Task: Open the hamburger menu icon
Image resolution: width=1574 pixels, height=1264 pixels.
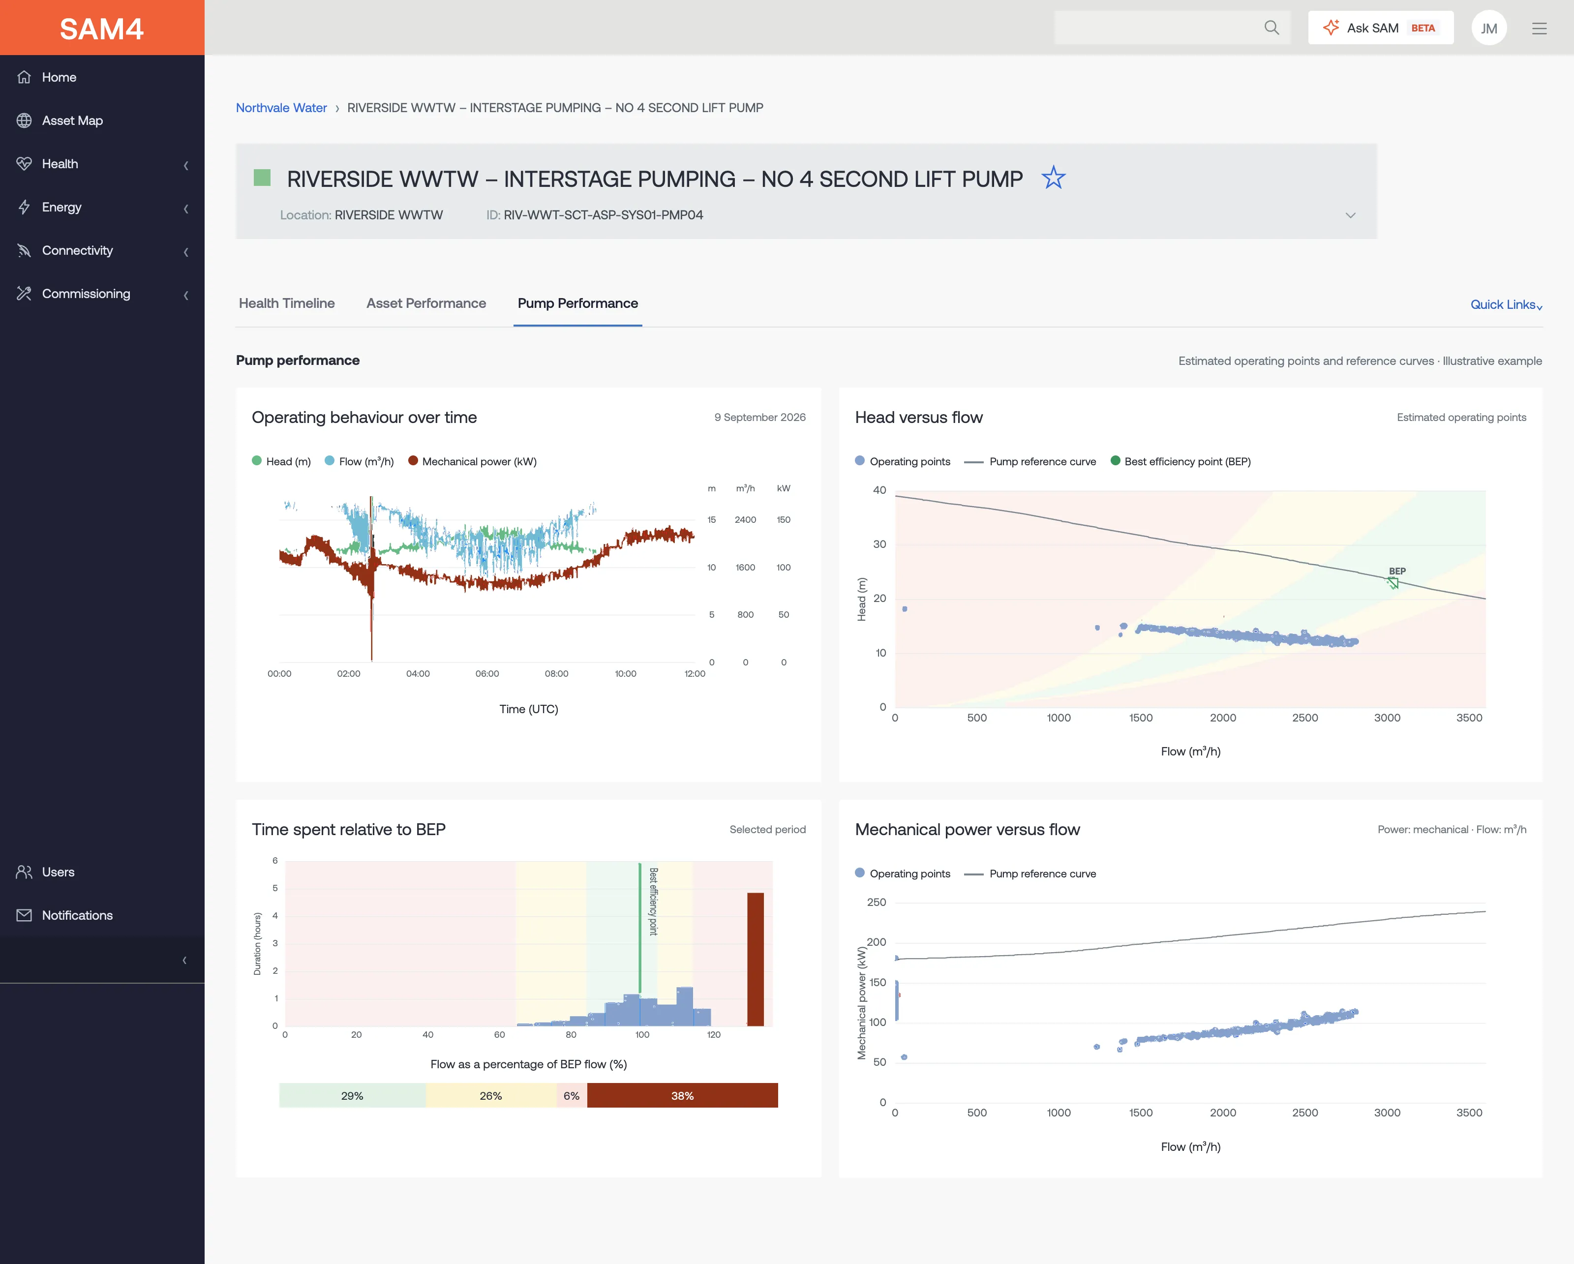Action: click(x=1539, y=29)
